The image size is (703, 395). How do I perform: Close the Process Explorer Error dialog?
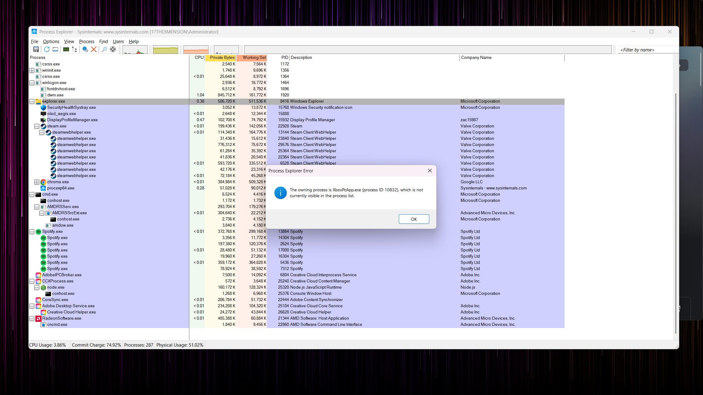[430, 171]
